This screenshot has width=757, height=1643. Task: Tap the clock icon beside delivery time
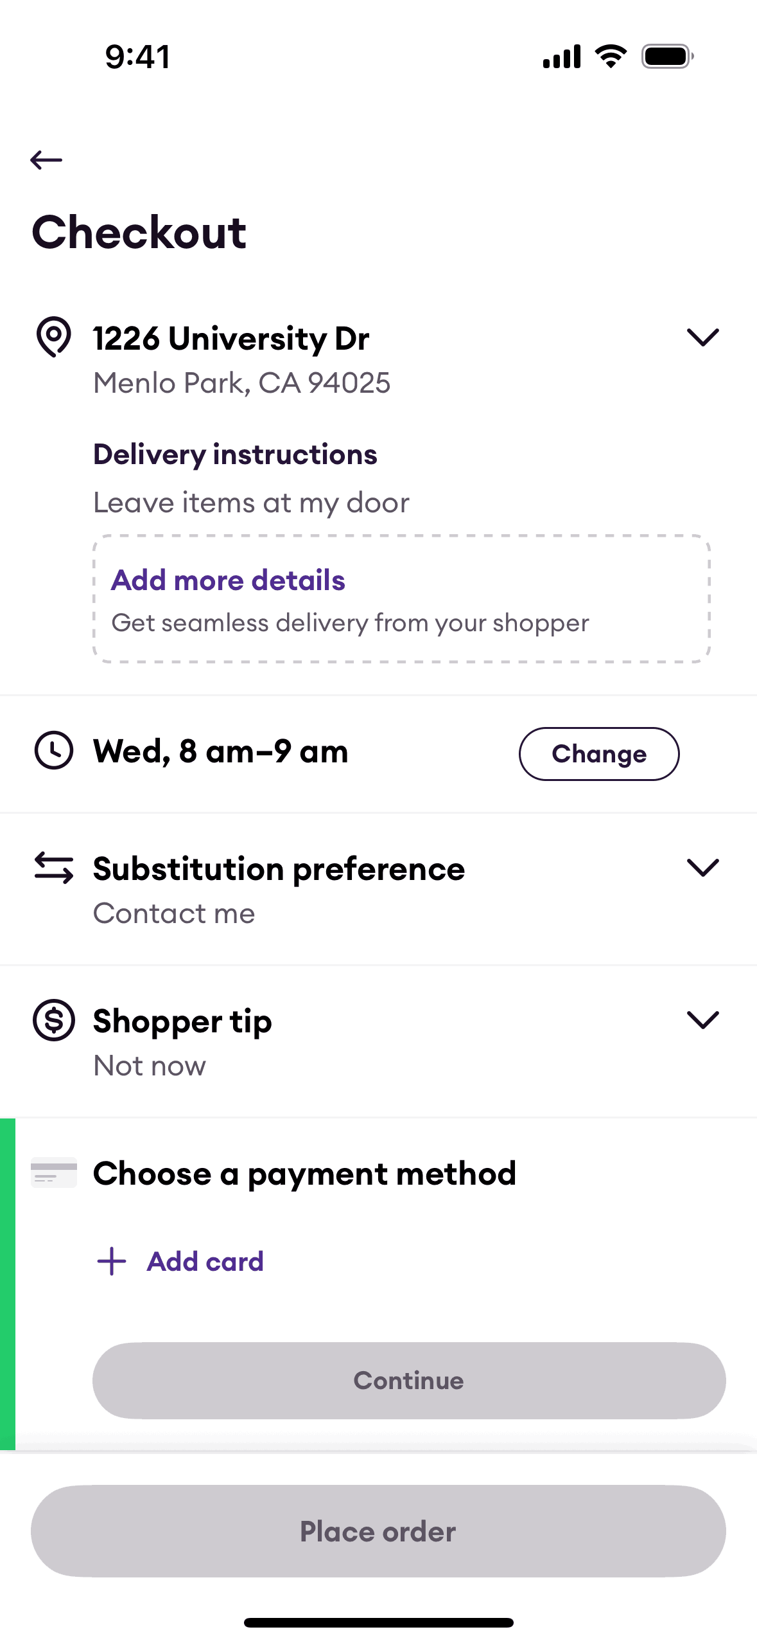[x=54, y=750]
